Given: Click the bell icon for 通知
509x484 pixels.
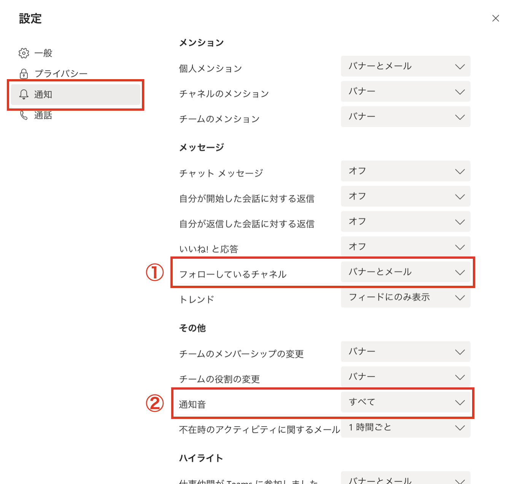Looking at the screenshot, I should click(24, 94).
